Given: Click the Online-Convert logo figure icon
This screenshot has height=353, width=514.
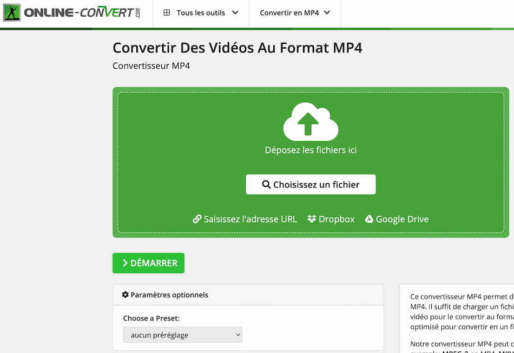Looking at the screenshot, I should click(x=12, y=13).
